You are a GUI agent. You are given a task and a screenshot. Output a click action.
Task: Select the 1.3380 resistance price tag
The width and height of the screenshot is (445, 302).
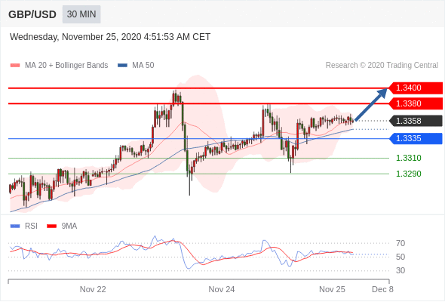[x=416, y=103]
